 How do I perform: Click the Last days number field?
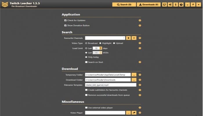(96, 48)
